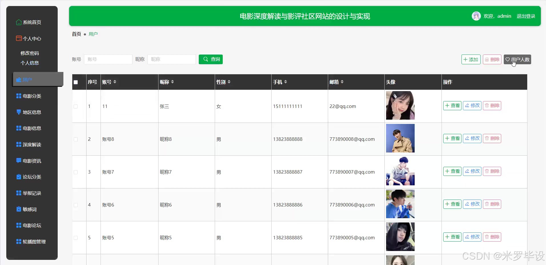
Task: Click the green 添加 button
Action: [x=471, y=59]
